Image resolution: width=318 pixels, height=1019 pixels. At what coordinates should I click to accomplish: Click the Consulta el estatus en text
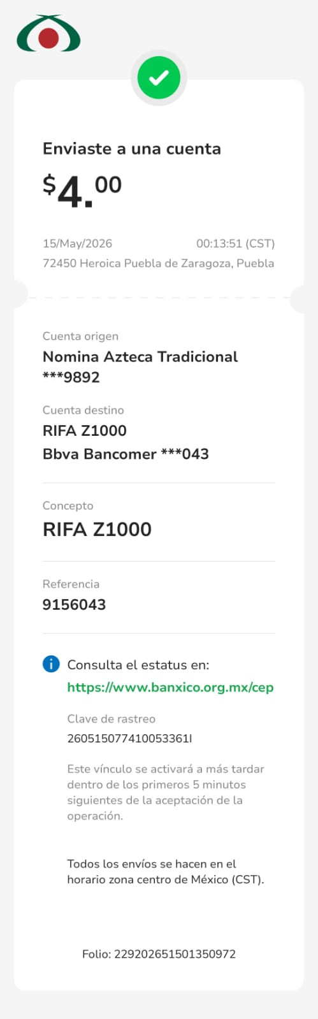pos(138,665)
